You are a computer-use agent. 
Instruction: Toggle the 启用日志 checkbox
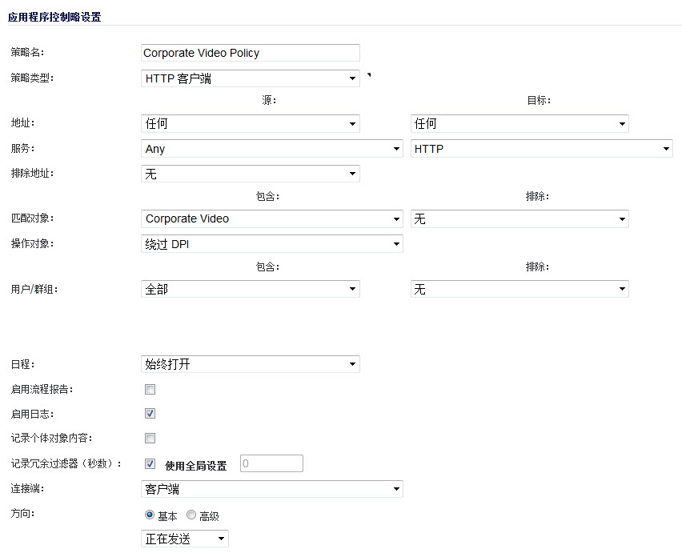click(150, 414)
